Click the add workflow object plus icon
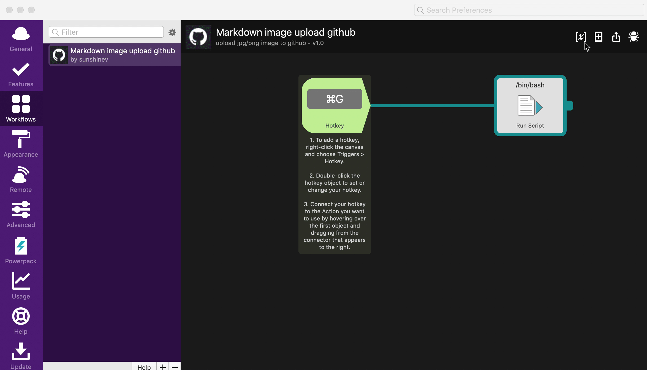Image resolution: width=647 pixels, height=370 pixels. pos(598,37)
